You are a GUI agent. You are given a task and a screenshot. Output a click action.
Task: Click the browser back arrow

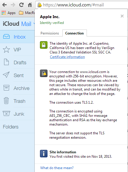point(4,5)
